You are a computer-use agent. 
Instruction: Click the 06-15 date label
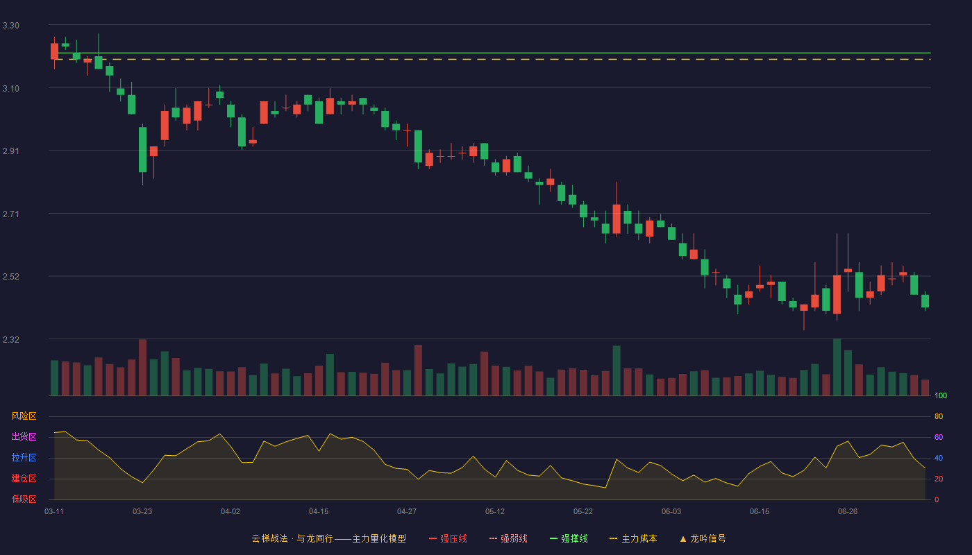point(760,511)
